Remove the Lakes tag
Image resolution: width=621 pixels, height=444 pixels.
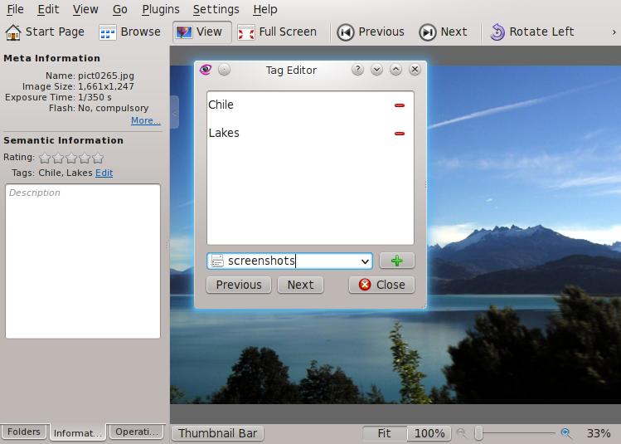pos(400,134)
